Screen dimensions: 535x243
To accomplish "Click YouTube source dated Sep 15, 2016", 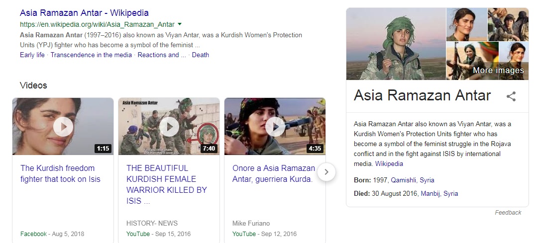I will coord(138,234).
